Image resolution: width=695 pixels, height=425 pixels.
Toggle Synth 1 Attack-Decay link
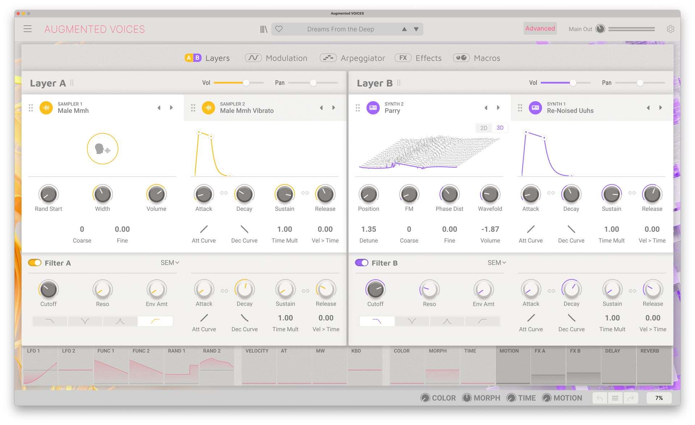click(x=551, y=193)
